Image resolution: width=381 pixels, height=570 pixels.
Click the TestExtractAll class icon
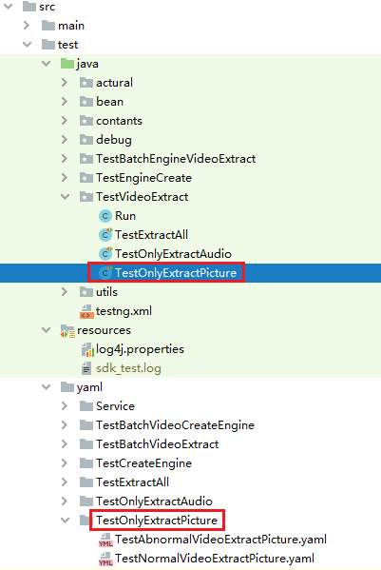[x=105, y=235]
